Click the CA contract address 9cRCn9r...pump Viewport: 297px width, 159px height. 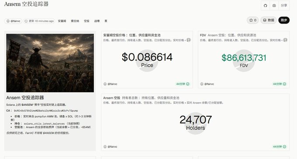46,111
